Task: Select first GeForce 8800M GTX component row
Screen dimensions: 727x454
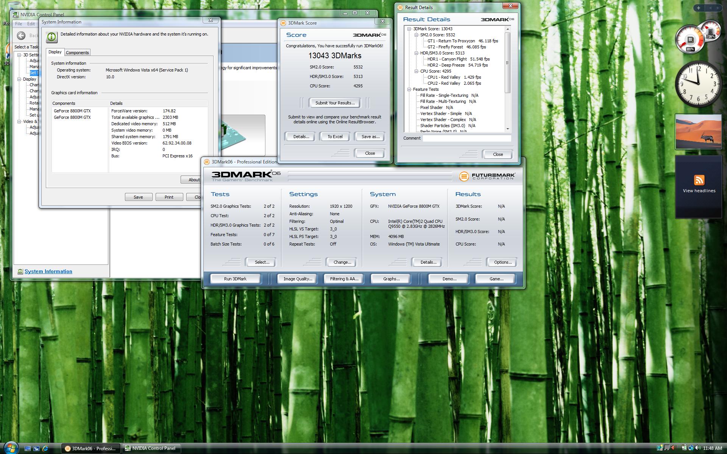Action: click(x=72, y=111)
